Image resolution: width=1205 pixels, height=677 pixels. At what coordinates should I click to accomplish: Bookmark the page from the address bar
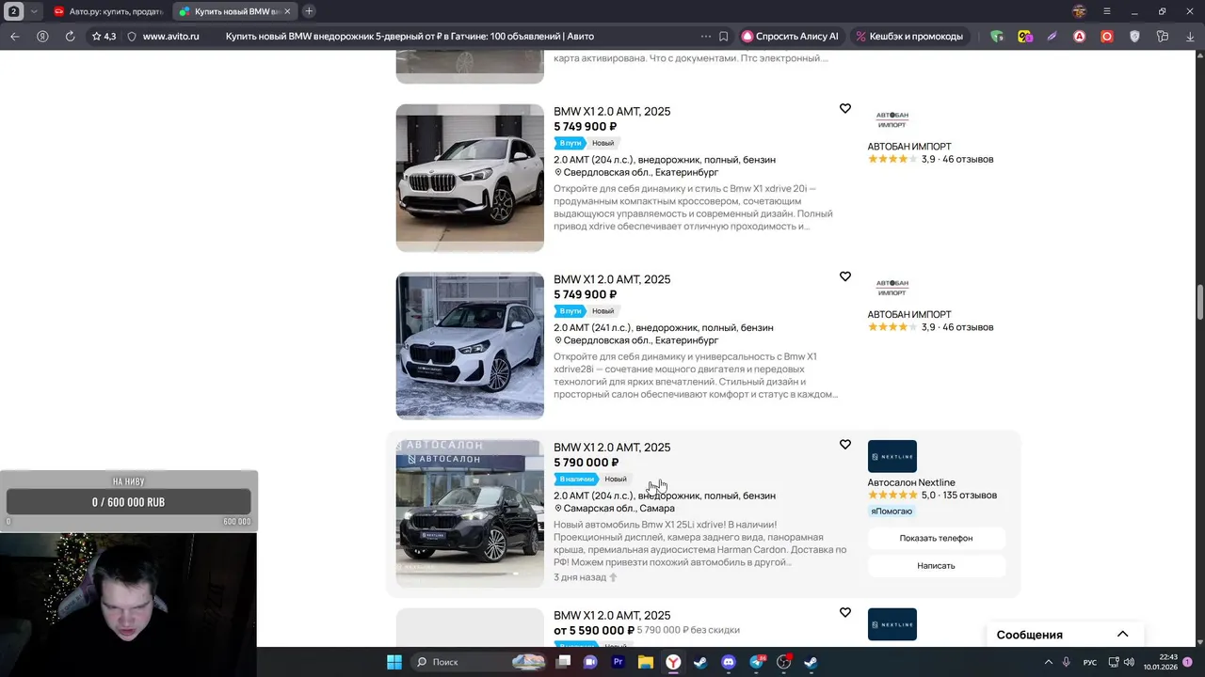click(x=723, y=36)
